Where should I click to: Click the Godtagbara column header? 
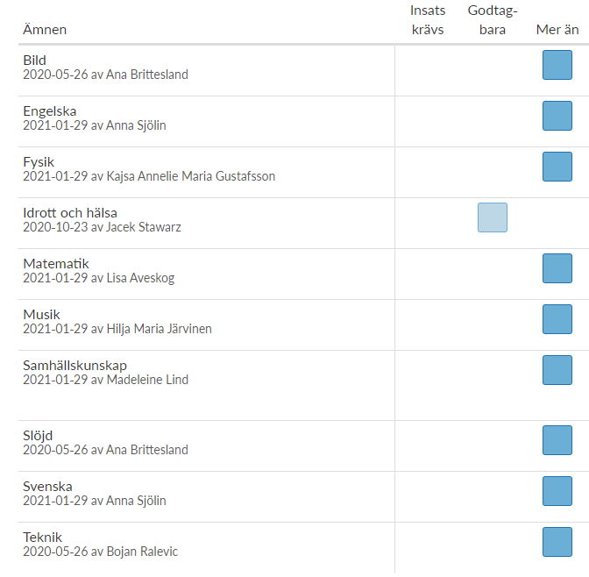tap(493, 20)
